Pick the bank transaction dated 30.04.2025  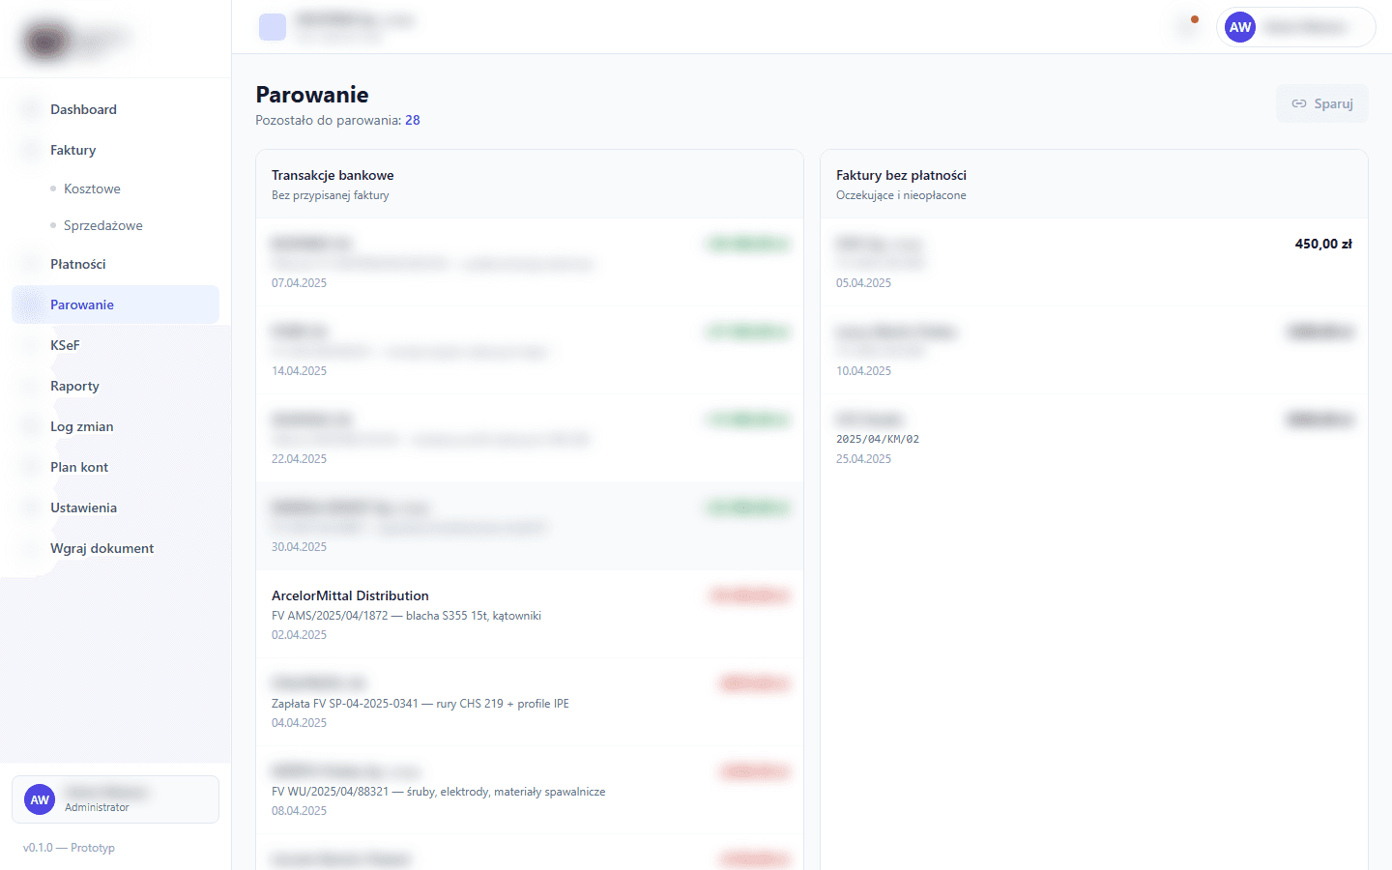click(530, 527)
